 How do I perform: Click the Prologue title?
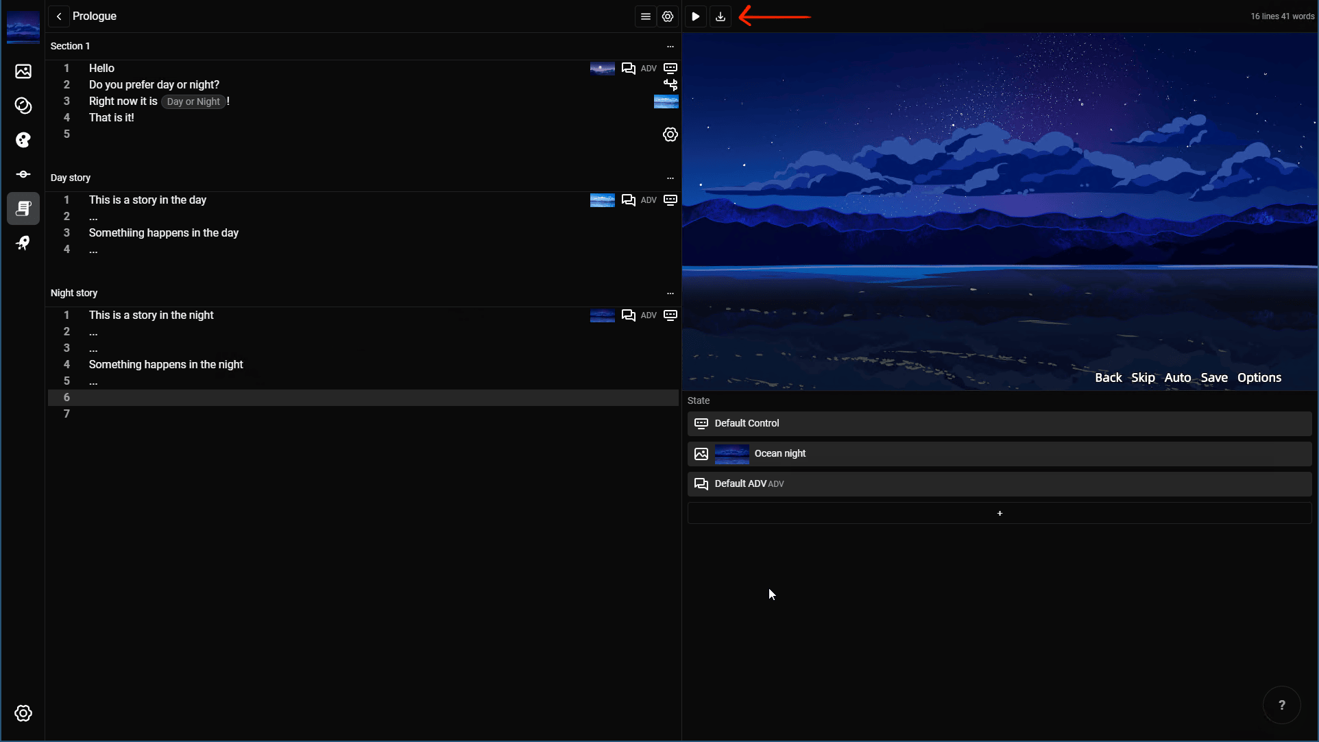pyautogui.click(x=95, y=16)
